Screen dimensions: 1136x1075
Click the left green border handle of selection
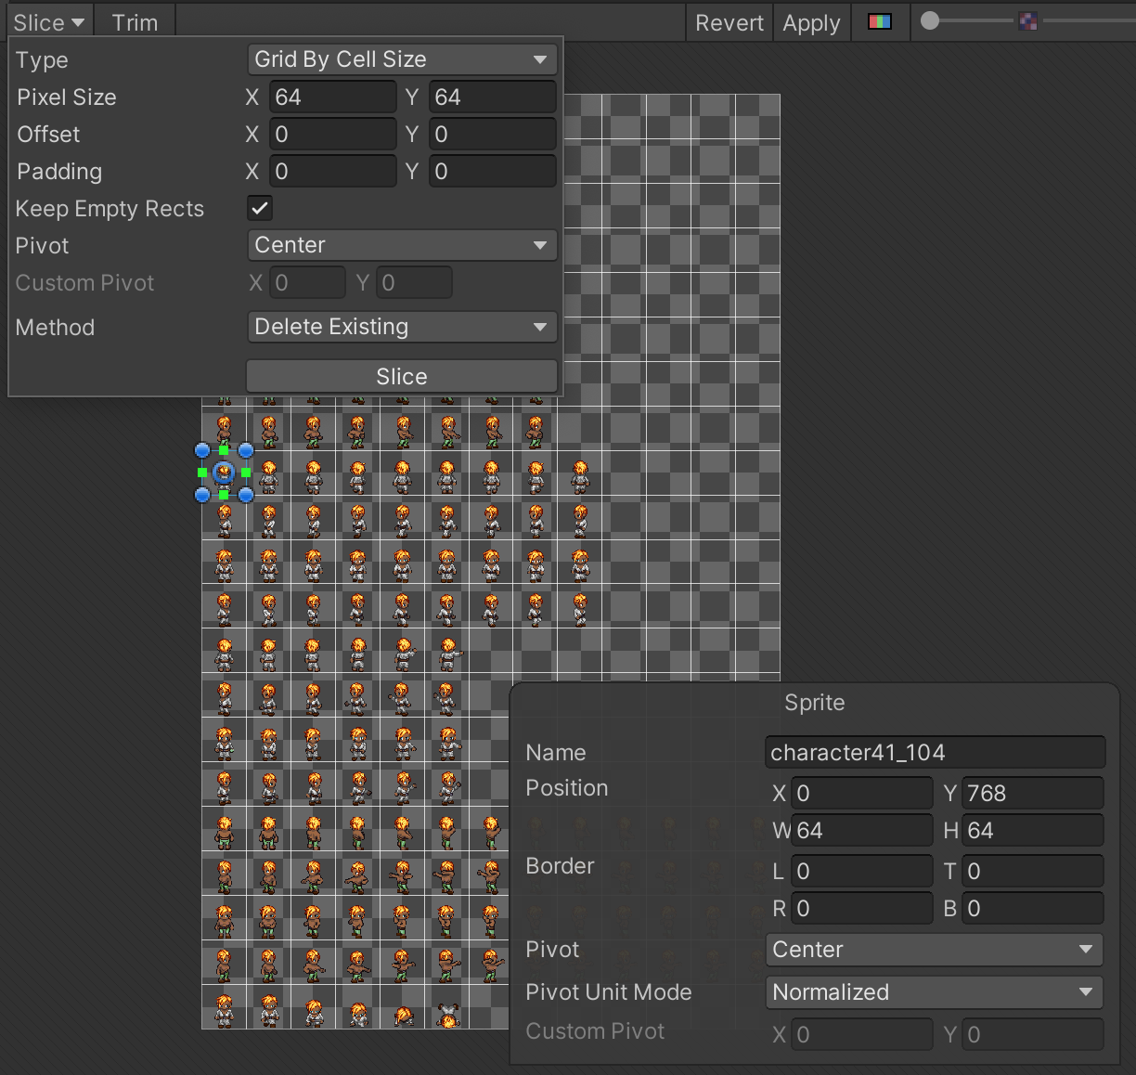(202, 473)
